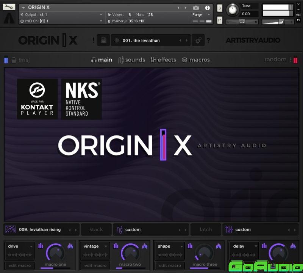Click the flame icon for macro three
The image size is (303, 273).
[219, 246]
